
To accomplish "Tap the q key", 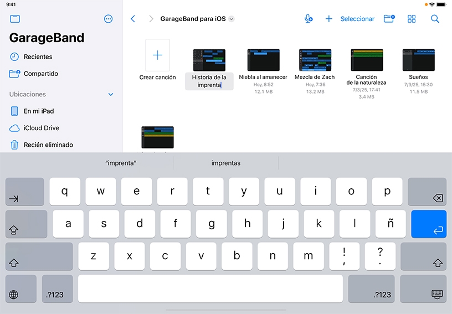I will (x=65, y=192).
